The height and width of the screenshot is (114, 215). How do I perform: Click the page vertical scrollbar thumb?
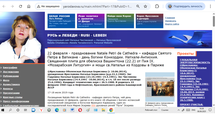(214, 21)
